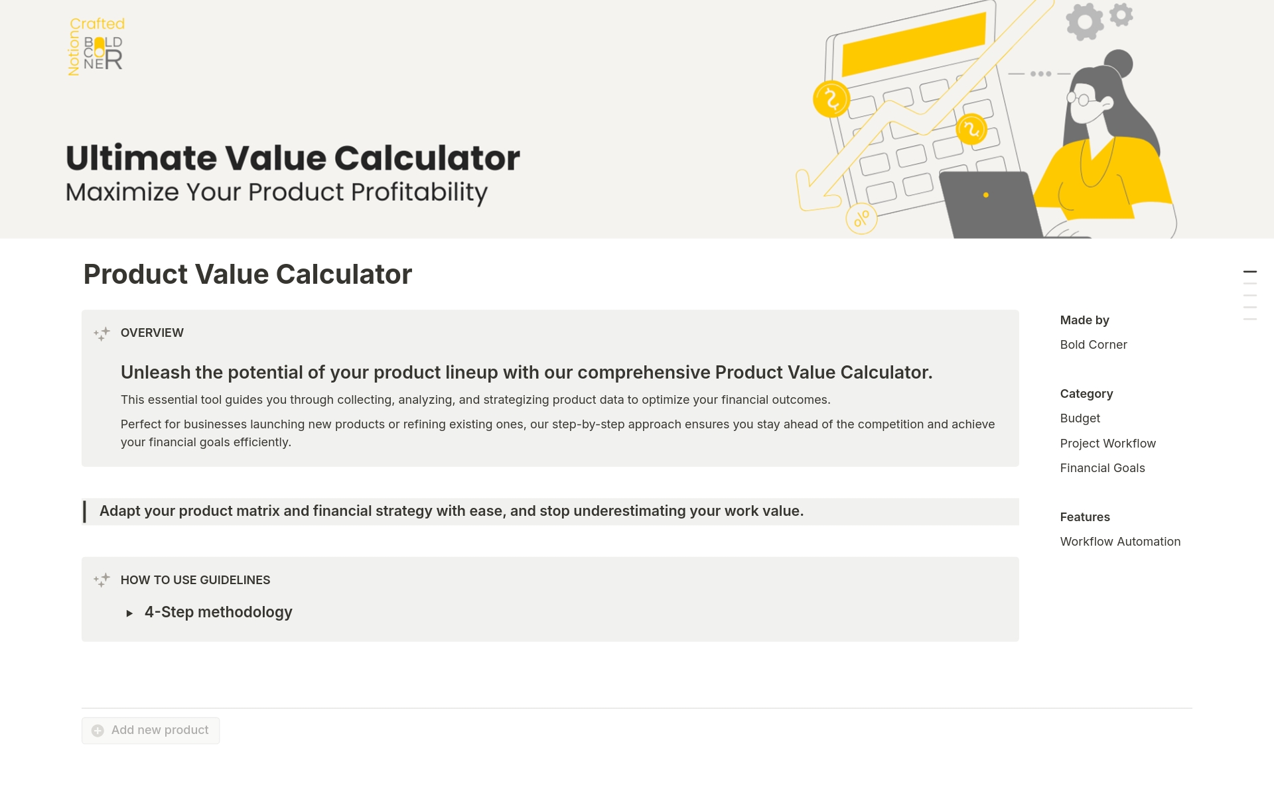
Task: Click the sparkle icon beside HOW TO USE GUIDELINES
Action: pyautogui.click(x=102, y=580)
